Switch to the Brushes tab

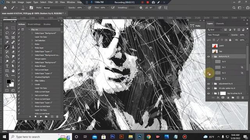tap(47, 24)
